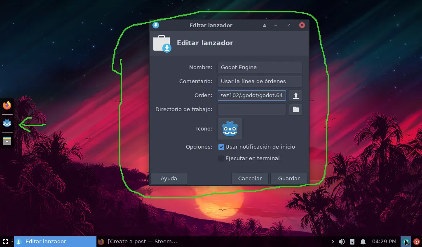422x247 pixels.
Task: Open window menu icon in dialog title bar
Action: [155, 25]
